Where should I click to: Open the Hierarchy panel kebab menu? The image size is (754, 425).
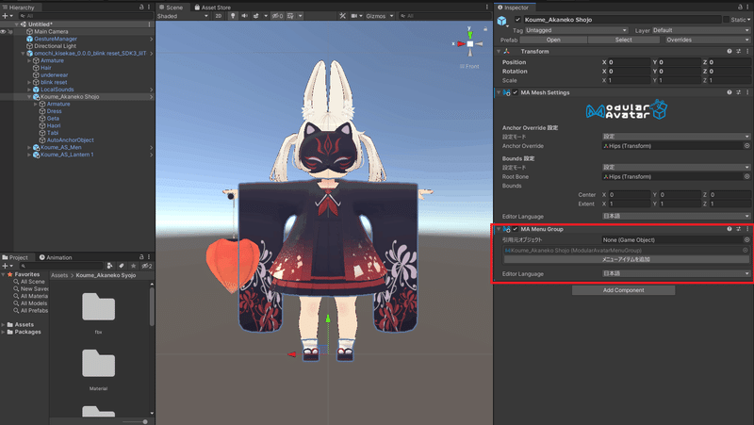[149, 8]
